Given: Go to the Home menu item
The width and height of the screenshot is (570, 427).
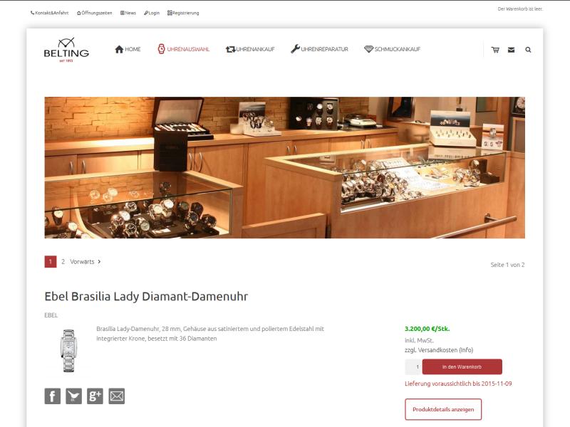Looking at the screenshot, I should pyautogui.click(x=128, y=49).
